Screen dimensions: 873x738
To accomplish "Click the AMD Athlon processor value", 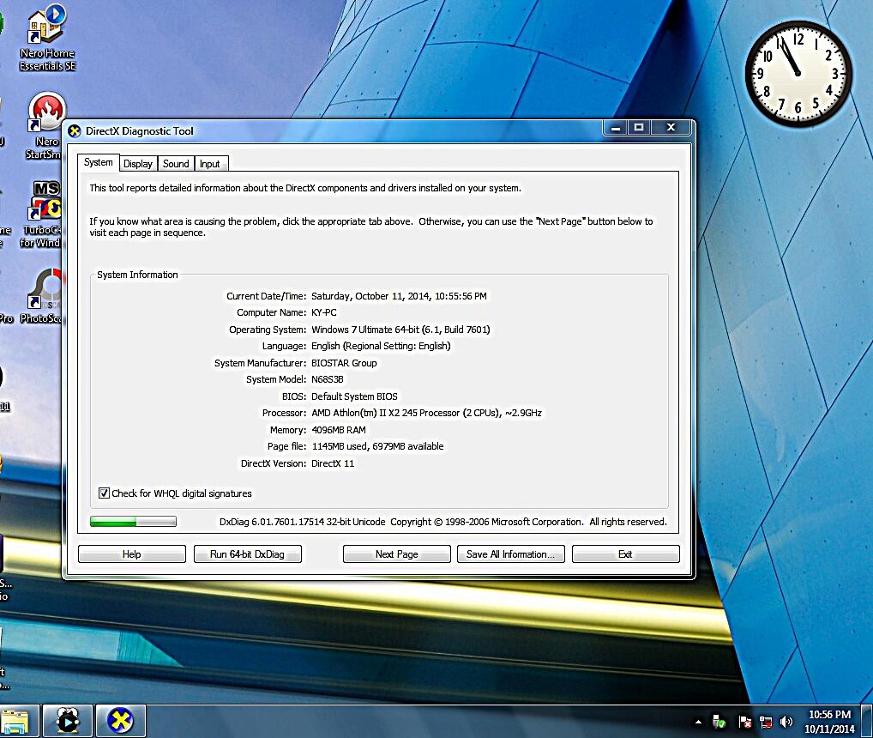I will tap(426, 414).
